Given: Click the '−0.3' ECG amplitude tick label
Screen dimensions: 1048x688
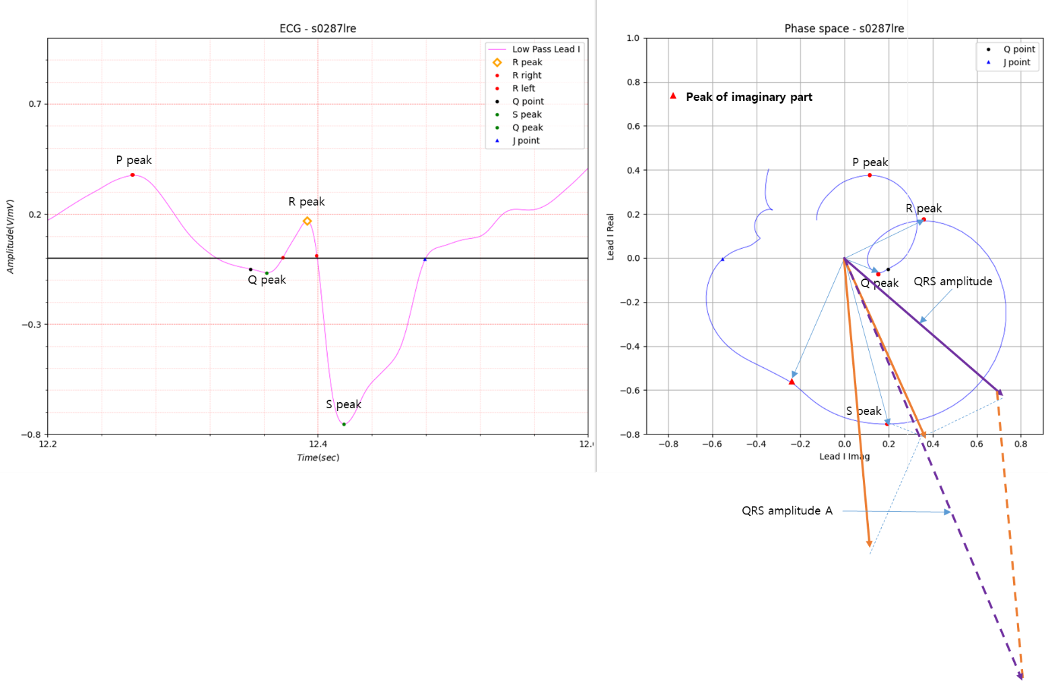Looking at the screenshot, I should coord(31,324).
